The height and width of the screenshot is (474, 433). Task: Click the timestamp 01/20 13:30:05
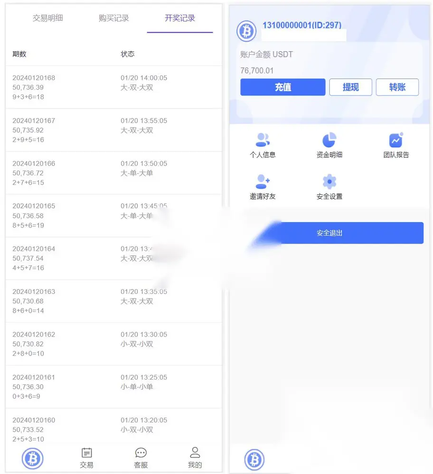point(144,334)
